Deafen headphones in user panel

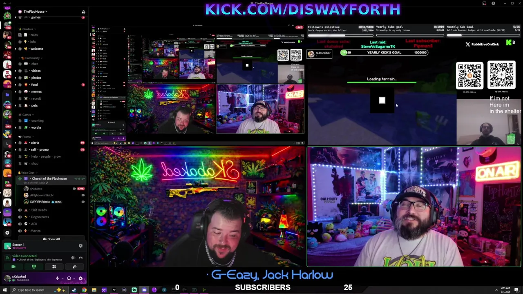pyautogui.click(x=69, y=278)
